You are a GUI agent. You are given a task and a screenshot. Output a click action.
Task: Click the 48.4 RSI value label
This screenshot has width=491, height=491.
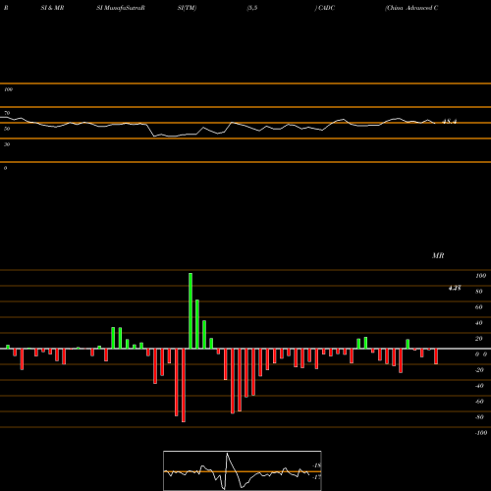[449, 122]
